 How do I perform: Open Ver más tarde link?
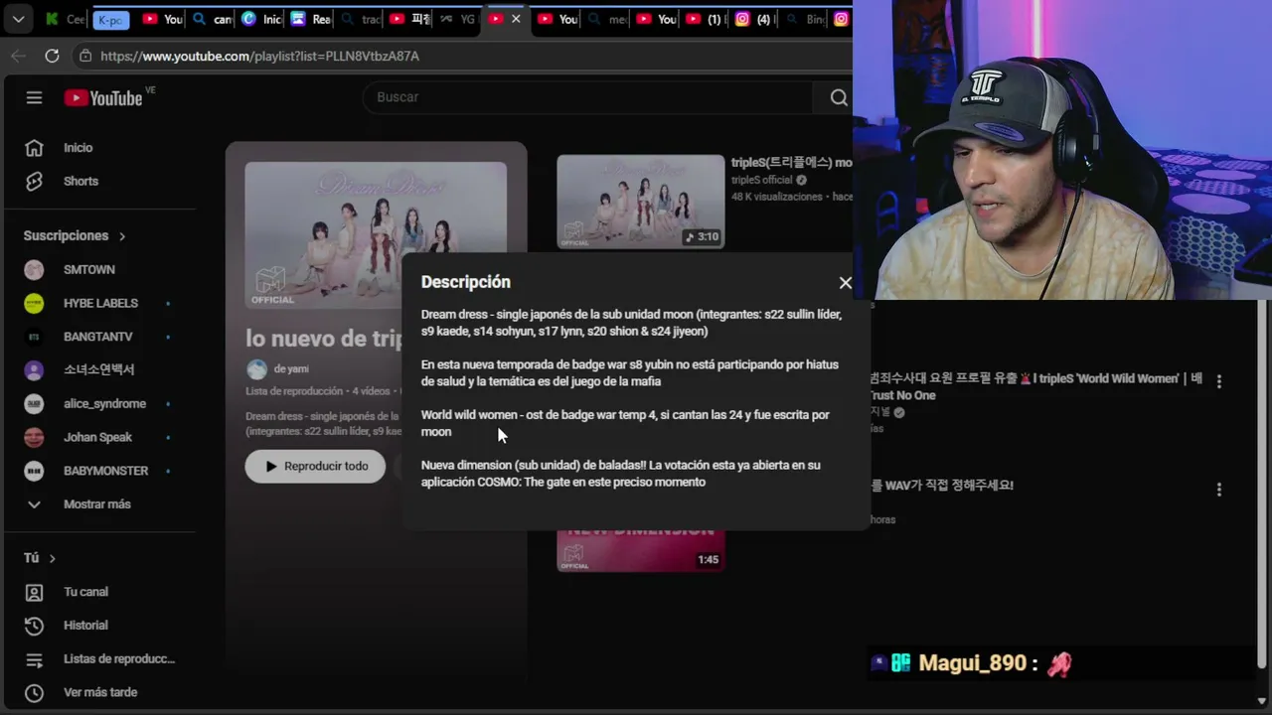click(x=100, y=693)
